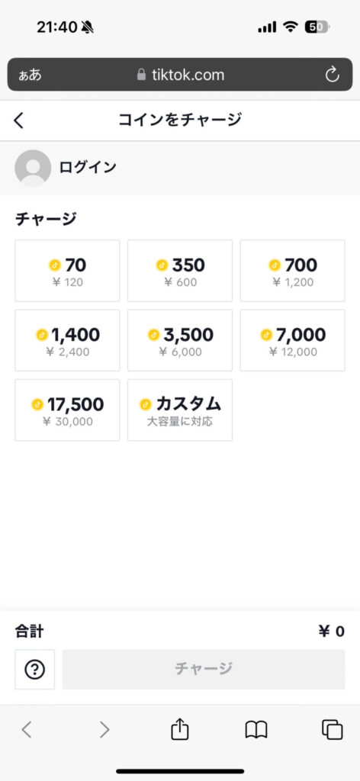The width and height of the screenshot is (360, 781).
Task: Reload the page with the refresh icon
Action: pyautogui.click(x=332, y=75)
